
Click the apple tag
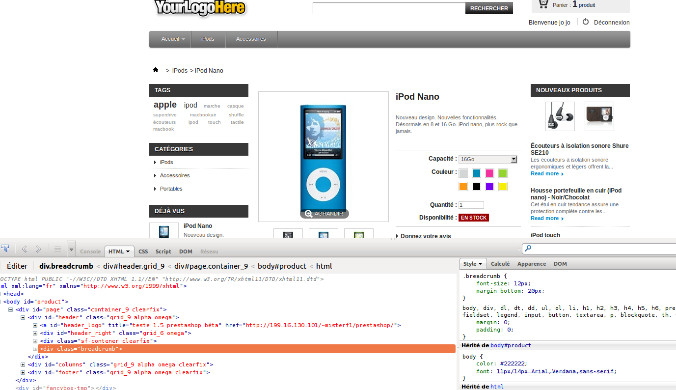click(165, 105)
